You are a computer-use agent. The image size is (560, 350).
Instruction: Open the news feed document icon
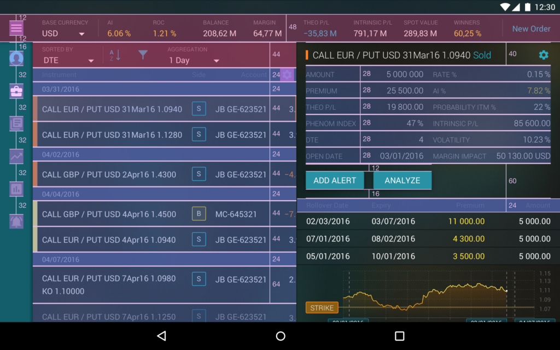click(x=16, y=124)
